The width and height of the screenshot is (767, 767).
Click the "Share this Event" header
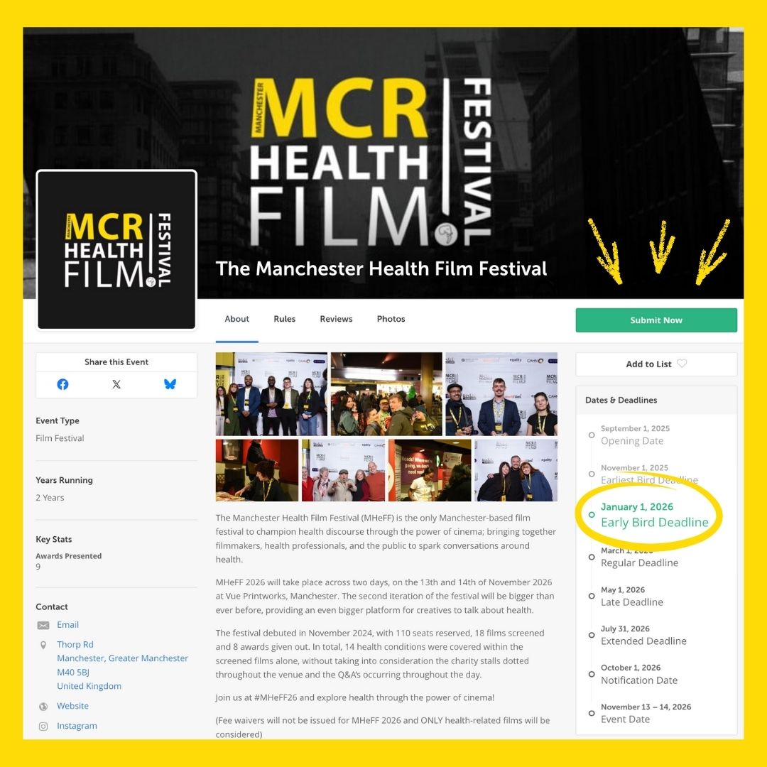point(116,362)
